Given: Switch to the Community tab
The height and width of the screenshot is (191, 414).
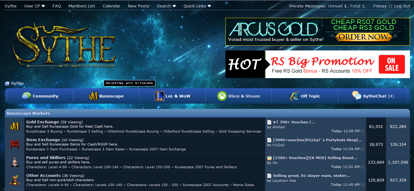Looking at the screenshot, I should click(40, 96).
